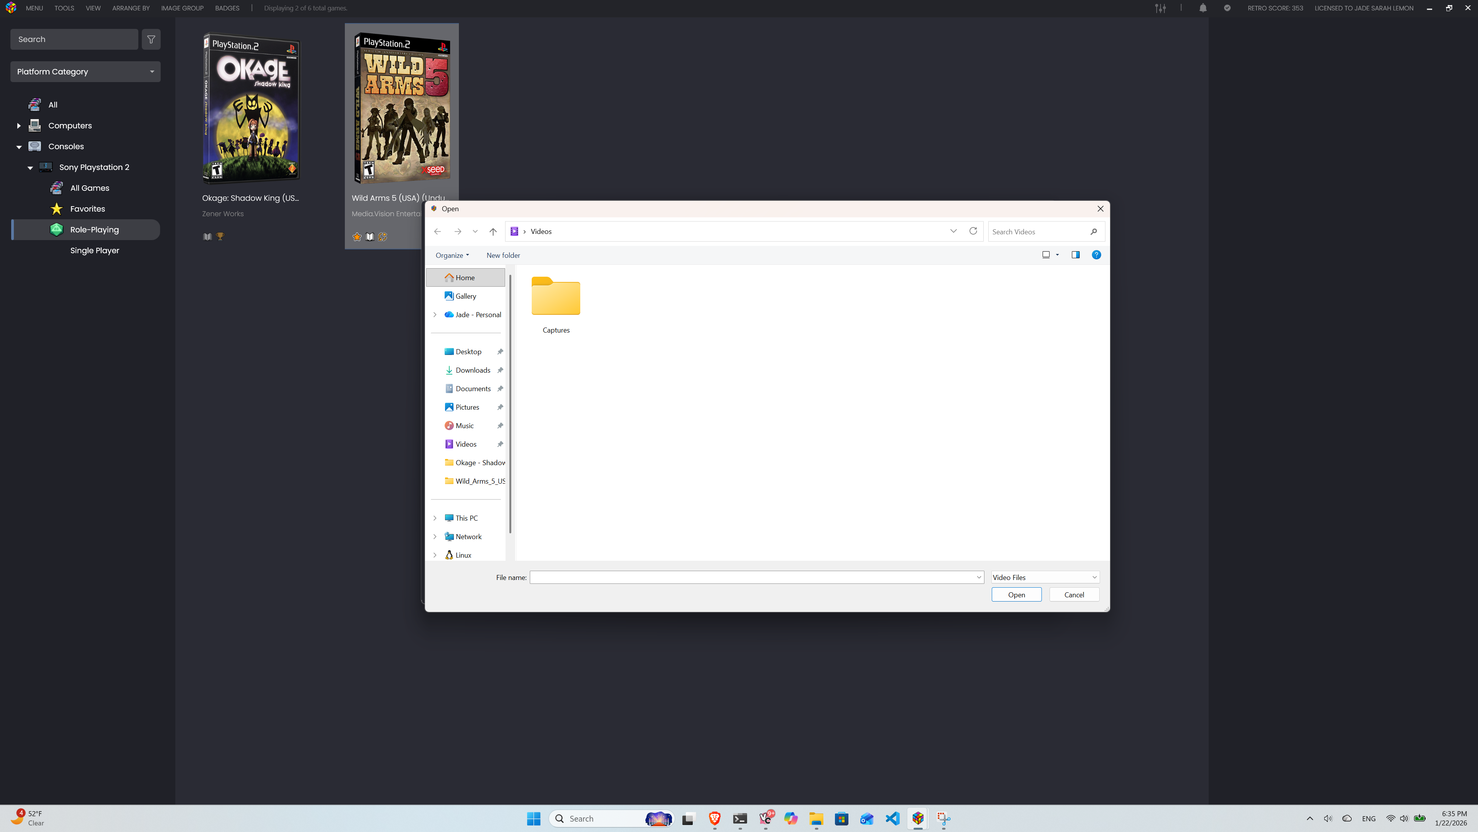1478x832 pixels.
Task: Open the notifications bell icon
Action: pos(1203,8)
